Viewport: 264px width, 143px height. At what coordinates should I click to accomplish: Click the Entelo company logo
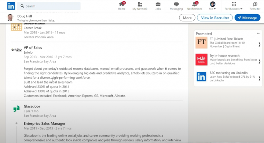pyautogui.click(x=16, y=50)
